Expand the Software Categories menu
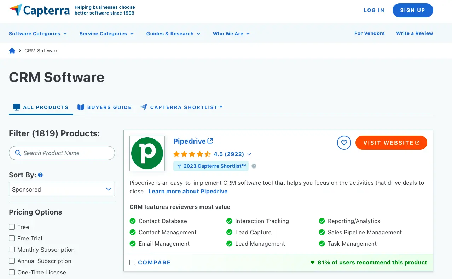The image size is (452, 279). tap(37, 33)
